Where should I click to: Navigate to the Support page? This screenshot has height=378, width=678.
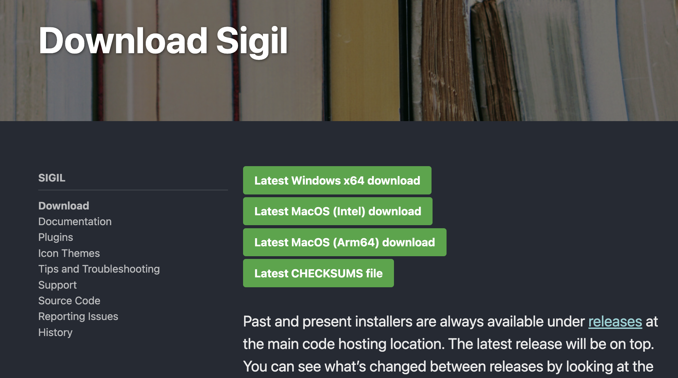57,285
